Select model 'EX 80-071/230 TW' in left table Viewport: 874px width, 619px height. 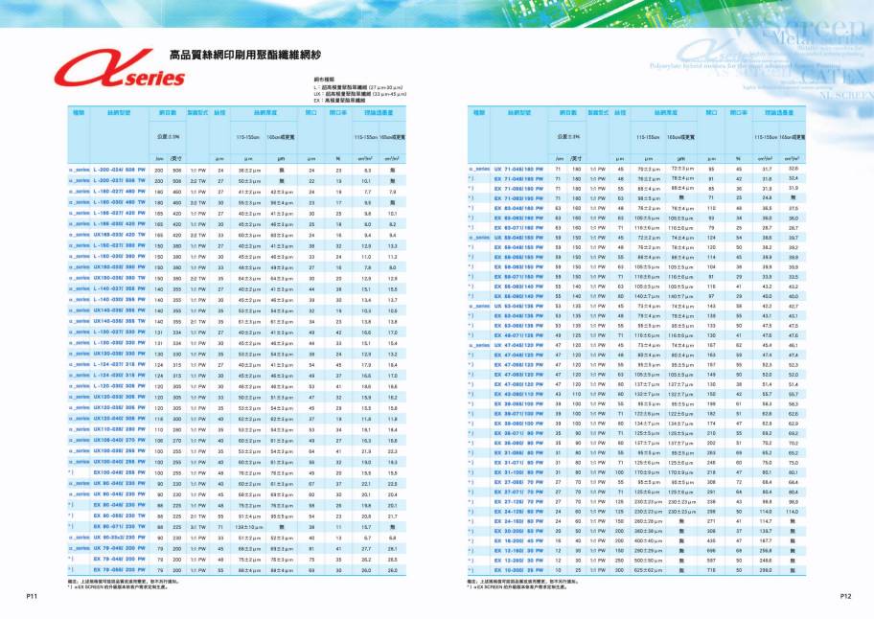119,526
